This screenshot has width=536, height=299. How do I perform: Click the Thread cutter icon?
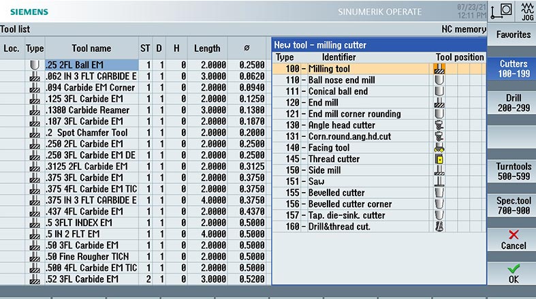[x=439, y=159]
